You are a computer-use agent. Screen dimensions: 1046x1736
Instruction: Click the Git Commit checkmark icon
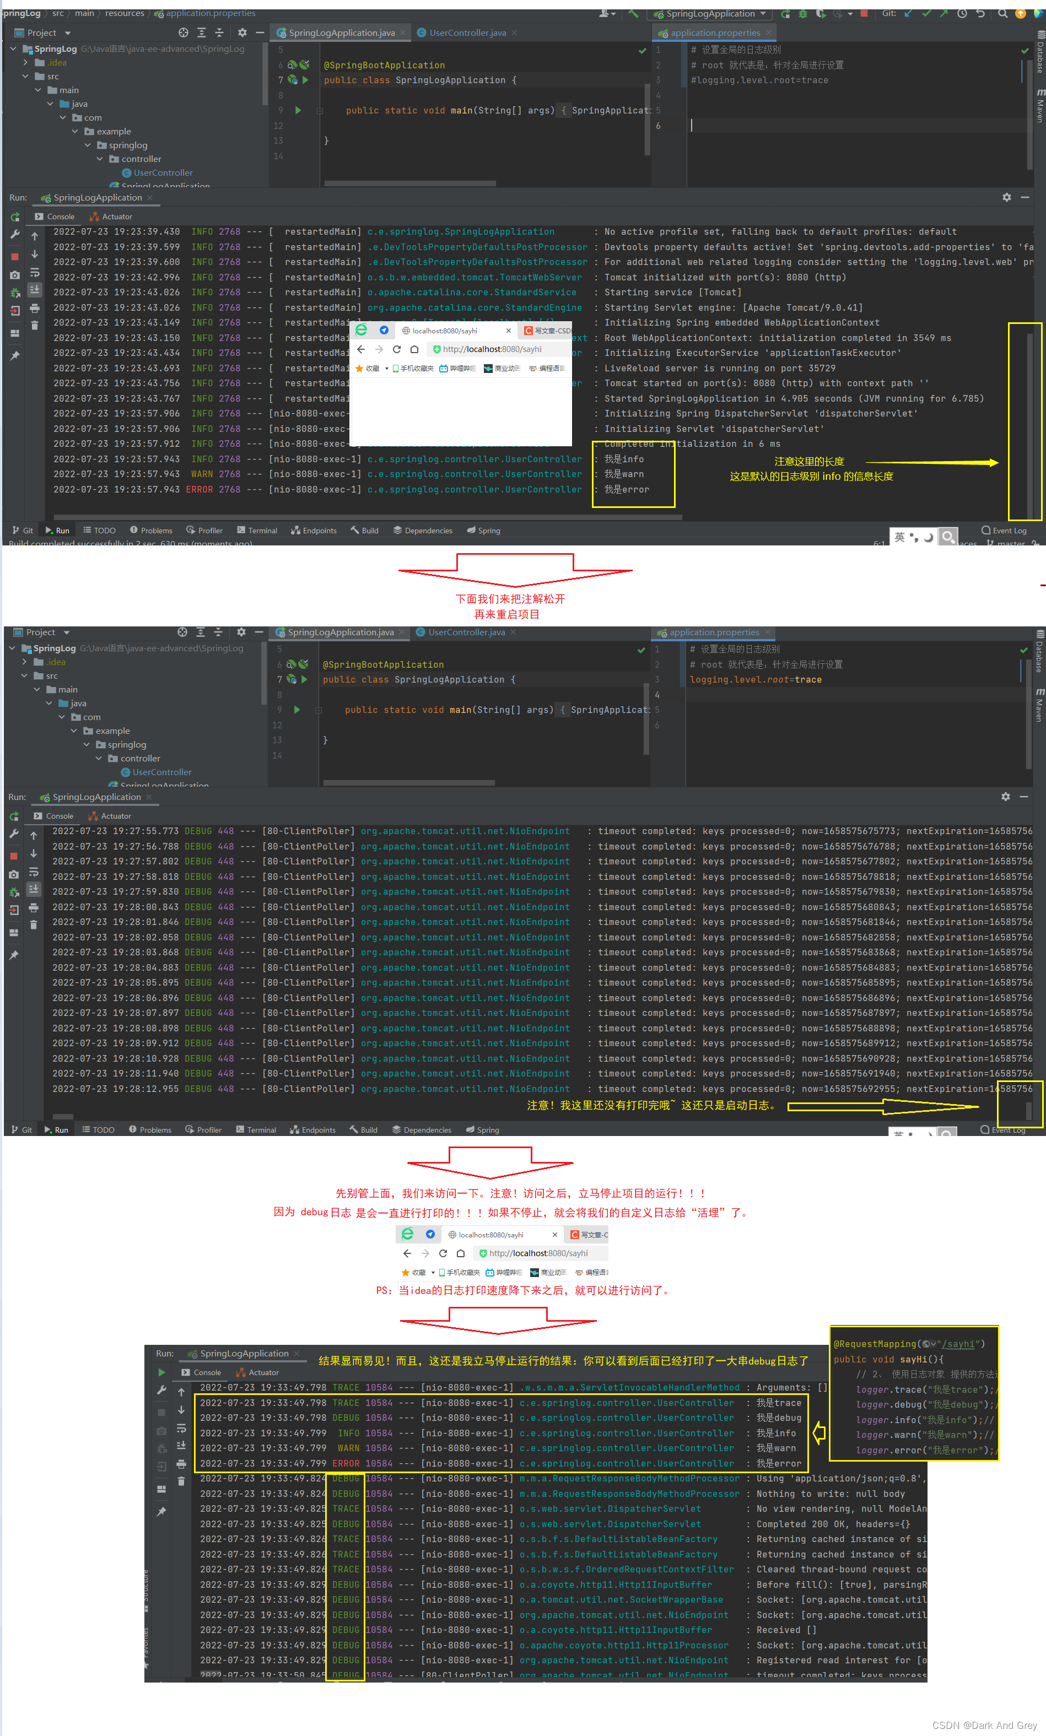pos(926,13)
